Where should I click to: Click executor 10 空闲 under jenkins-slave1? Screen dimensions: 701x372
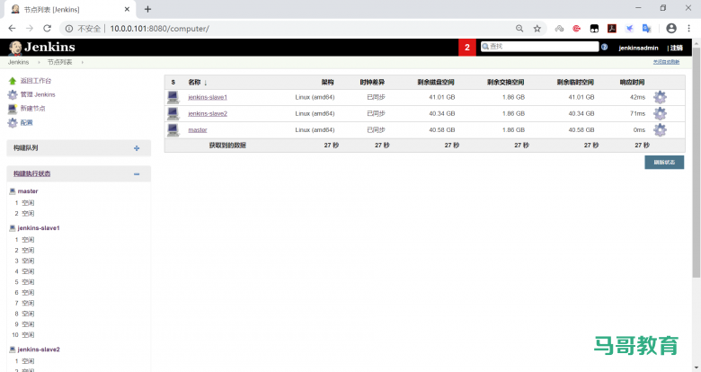(x=23, y=335)
